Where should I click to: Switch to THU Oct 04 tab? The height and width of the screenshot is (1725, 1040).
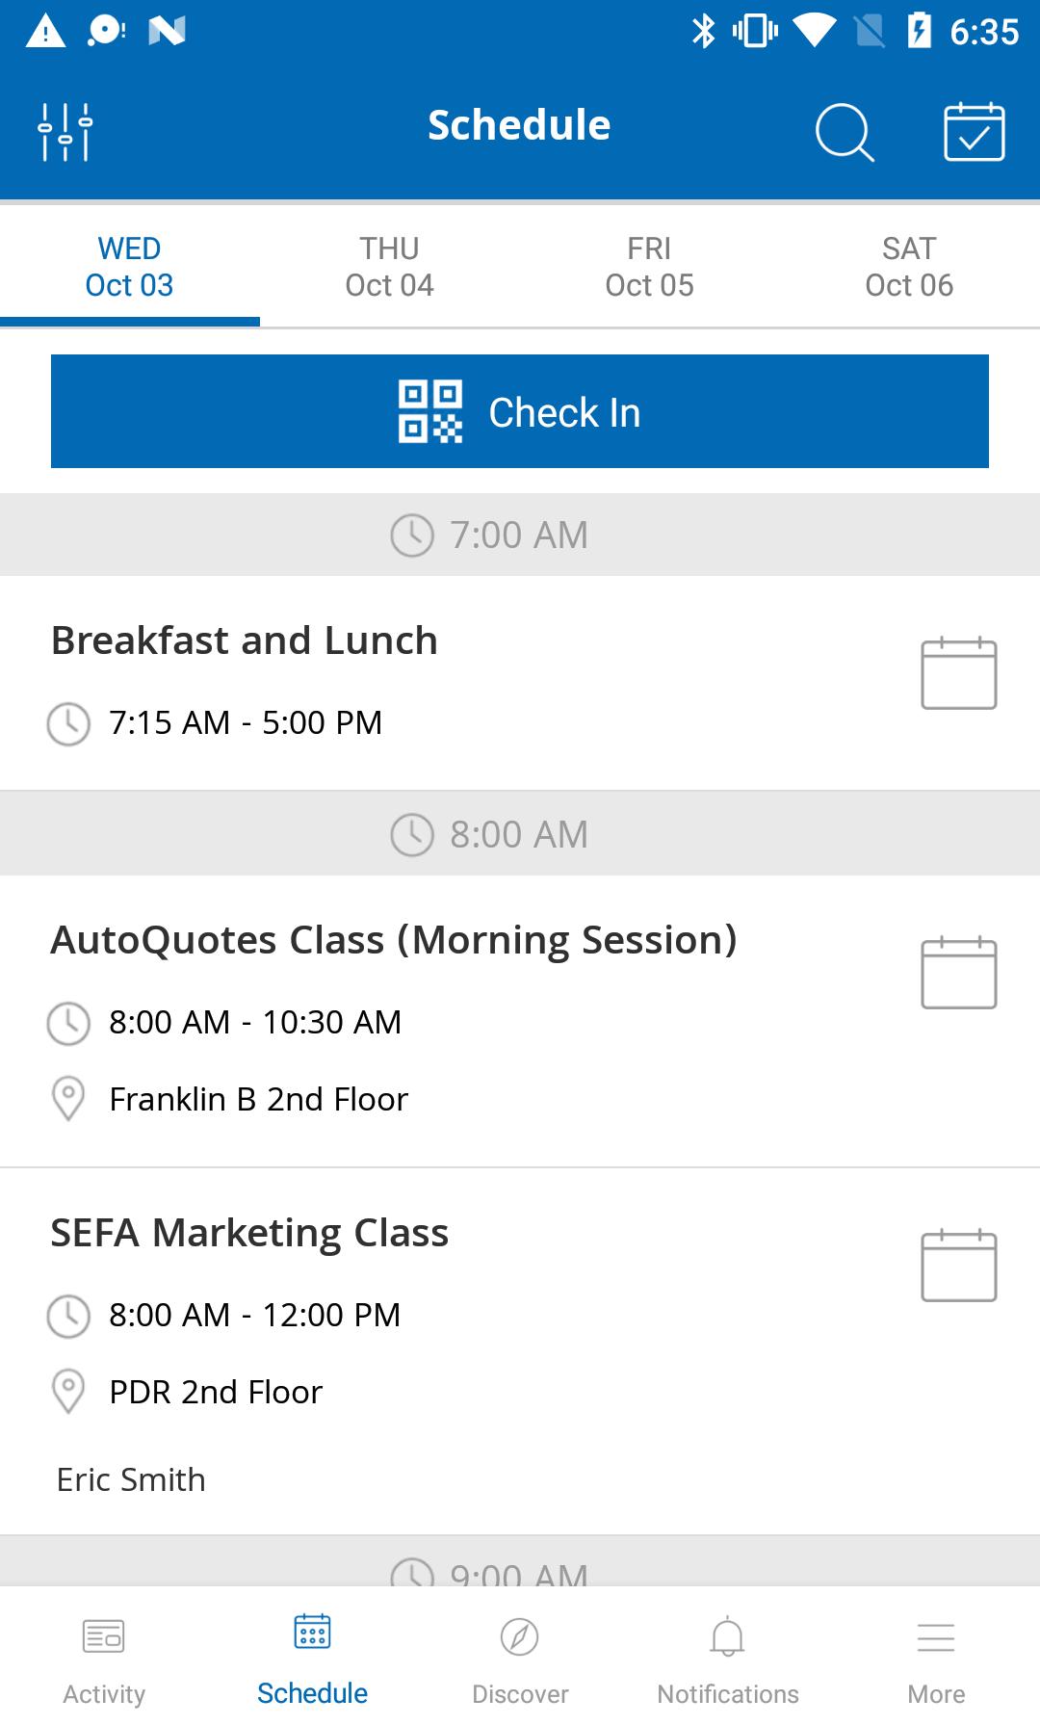click(x=390, y=267)
